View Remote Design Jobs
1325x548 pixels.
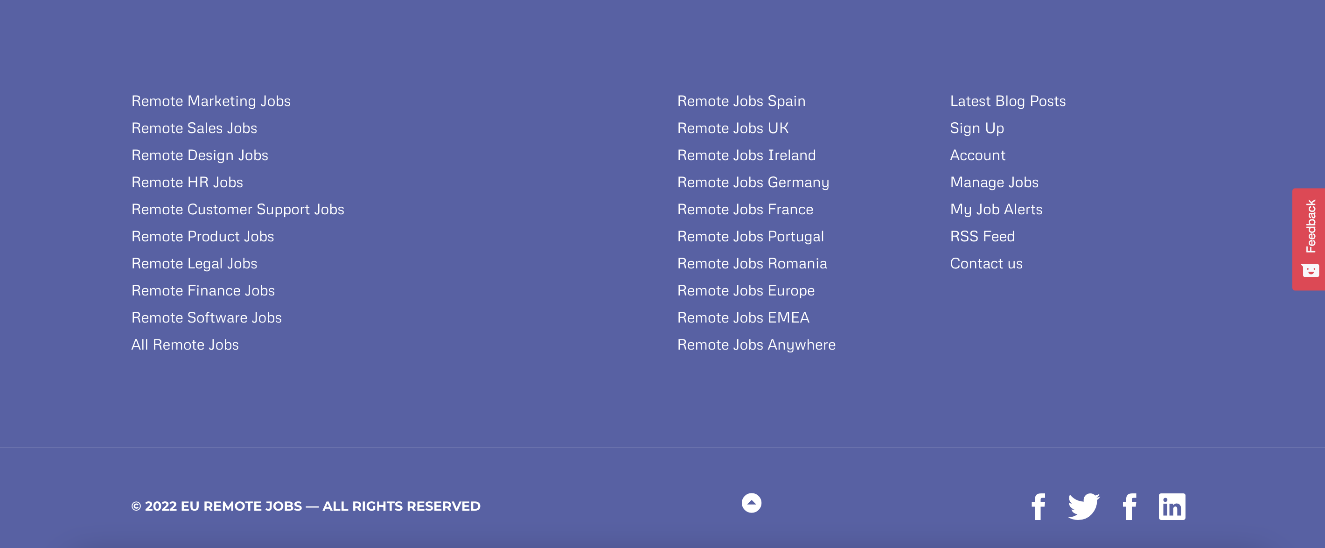pos(200,155)
